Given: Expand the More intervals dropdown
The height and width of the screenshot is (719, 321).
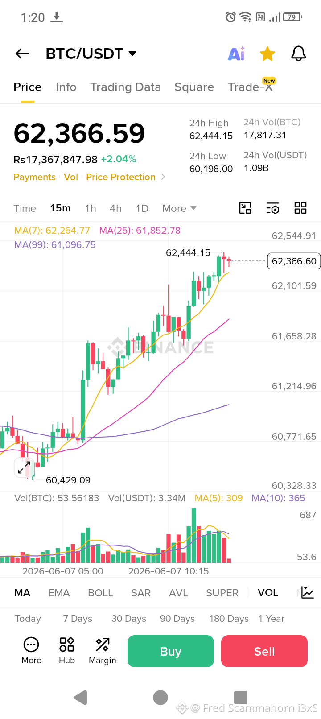Looking at the screenshot, I should pyautogui.click(x=179, y=208).
